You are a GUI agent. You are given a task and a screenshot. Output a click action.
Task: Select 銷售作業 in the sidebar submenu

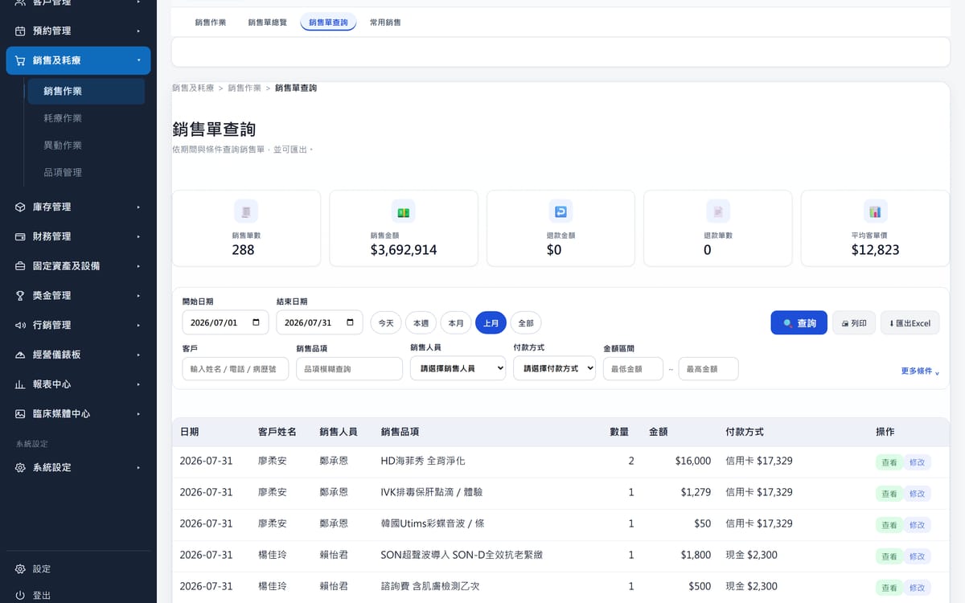(x=86, y=91)
